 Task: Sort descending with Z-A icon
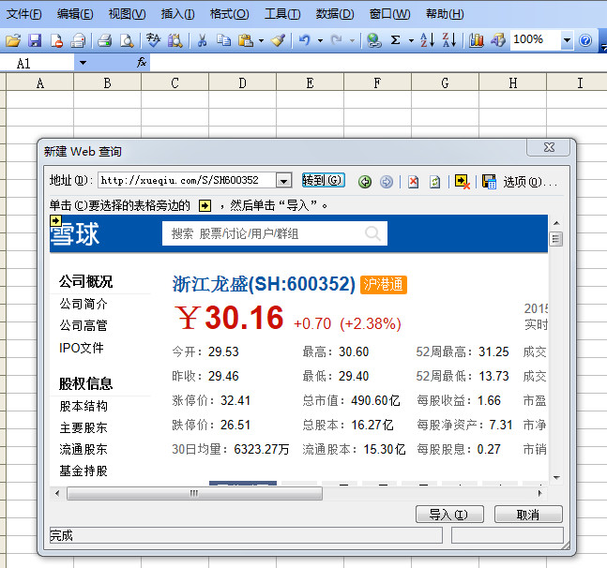click(449, 39)
